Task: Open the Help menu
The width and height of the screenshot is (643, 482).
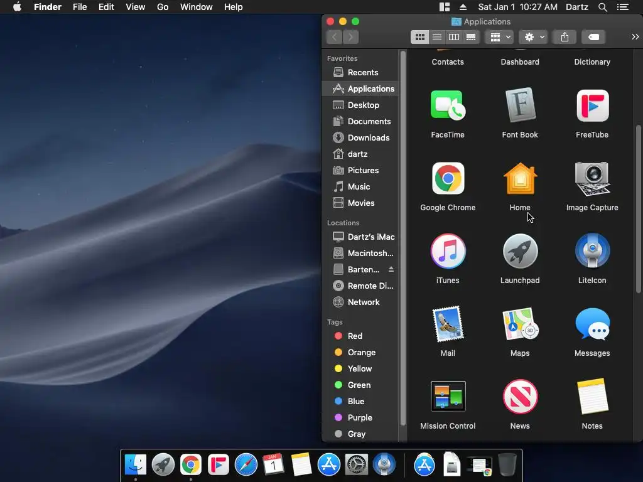Action: tap(234, 7)
